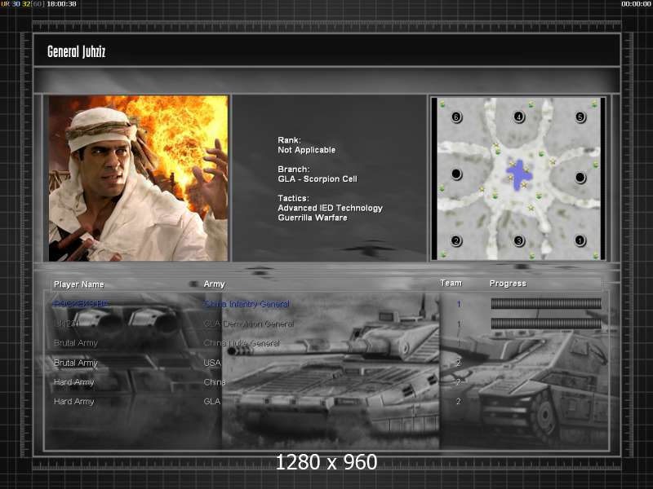
Task: Click "GLA - Scorpion Cell" branch text
Action: [318, 178]
